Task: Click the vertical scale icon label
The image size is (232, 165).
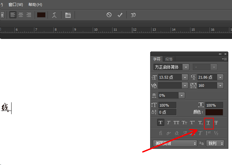Action: pos(154,105)
